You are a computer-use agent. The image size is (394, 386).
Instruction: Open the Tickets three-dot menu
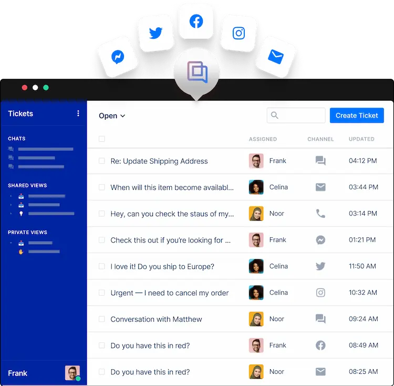78,113
